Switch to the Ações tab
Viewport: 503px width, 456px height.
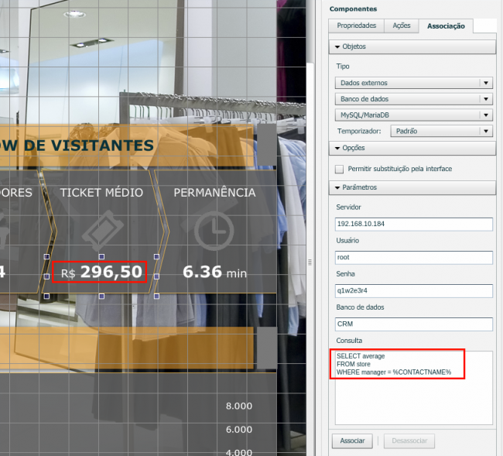pyautogui.click(x=402, y=26)
